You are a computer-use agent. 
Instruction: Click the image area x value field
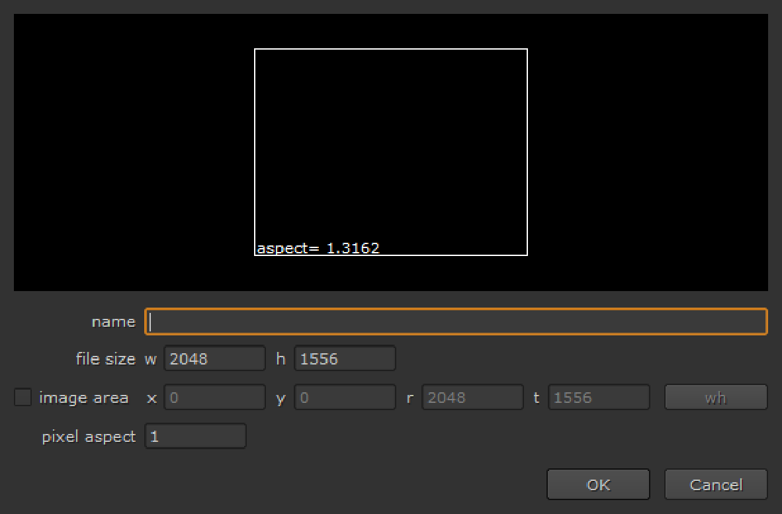point(214,398)
